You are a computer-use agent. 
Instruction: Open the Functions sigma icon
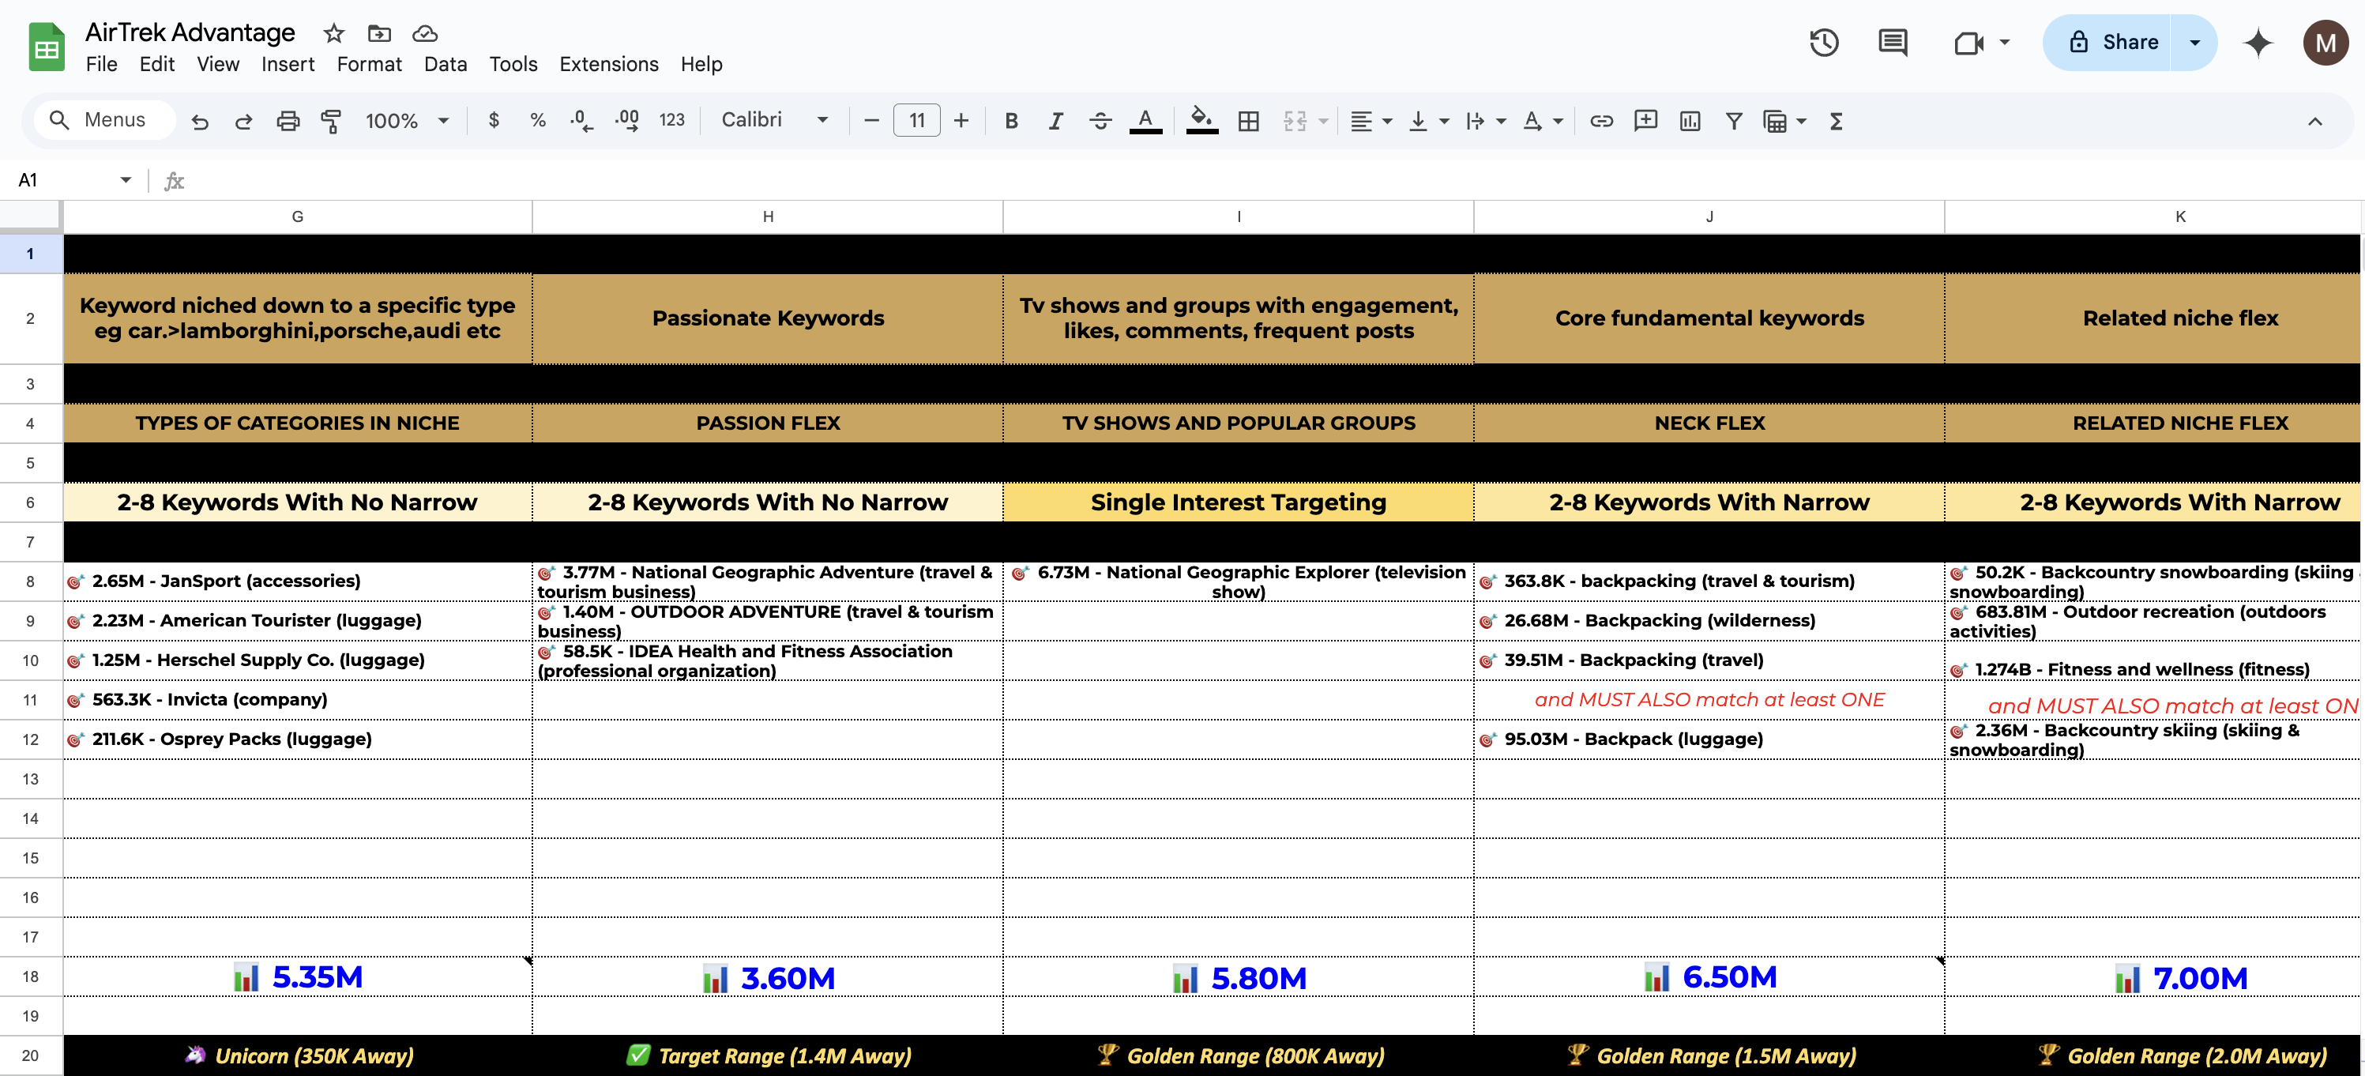coord(1837,120)
